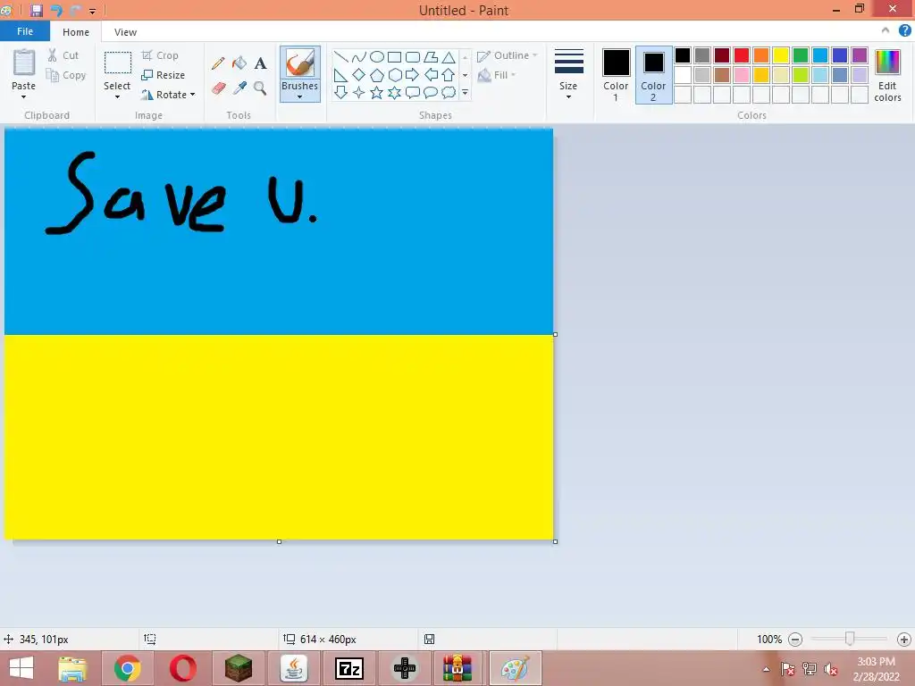Screen dimensions: 915x686
Task: Click the rectangular Select tool icon
Action: [117, 63]
